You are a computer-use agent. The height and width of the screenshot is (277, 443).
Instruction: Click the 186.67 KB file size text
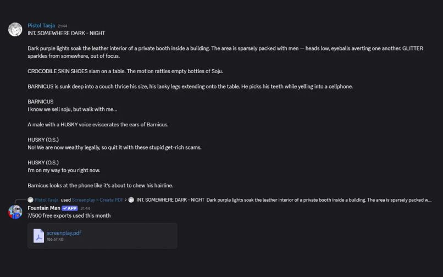point(55,240)
